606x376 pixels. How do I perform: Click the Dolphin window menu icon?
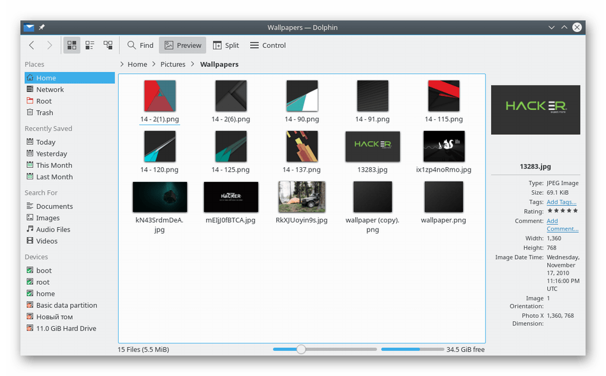(x=29, y=27)
